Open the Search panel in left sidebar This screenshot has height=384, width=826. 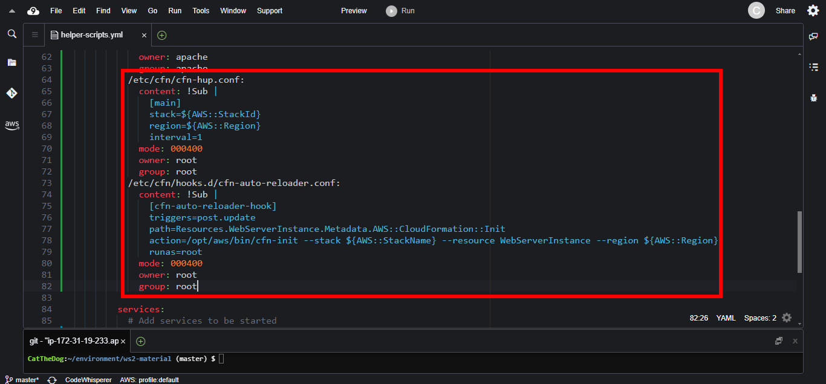coord(11,34)
